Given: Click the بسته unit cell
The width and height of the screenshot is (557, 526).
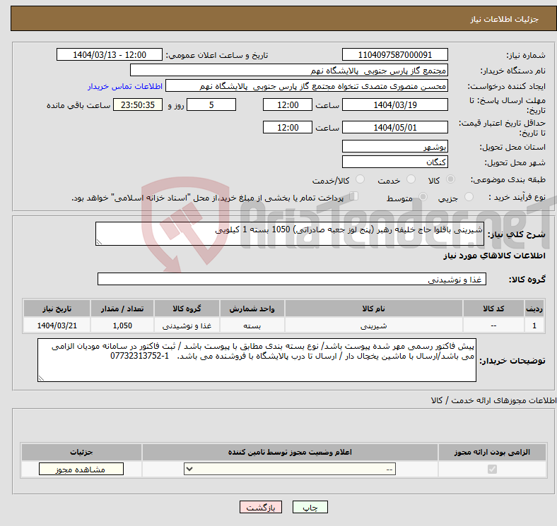Looking at the screenshot, I should (x=252, y=325).
